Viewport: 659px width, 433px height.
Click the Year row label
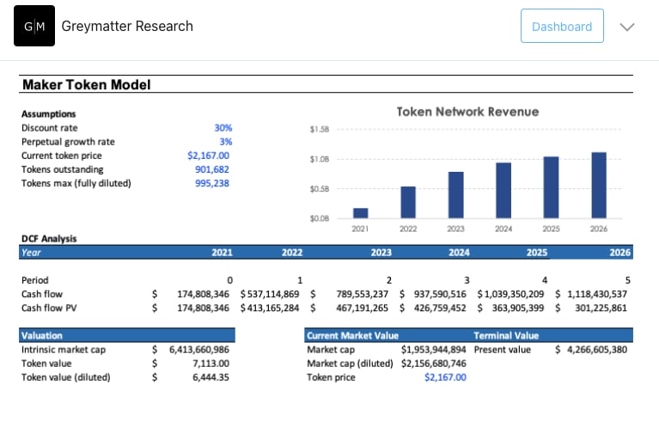(31, 253)
